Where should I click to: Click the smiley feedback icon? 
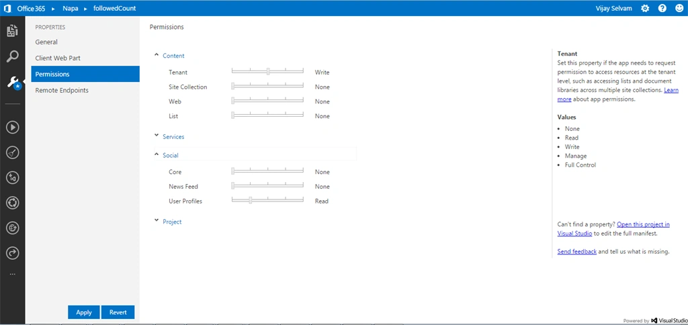click(x=679, y=8)
